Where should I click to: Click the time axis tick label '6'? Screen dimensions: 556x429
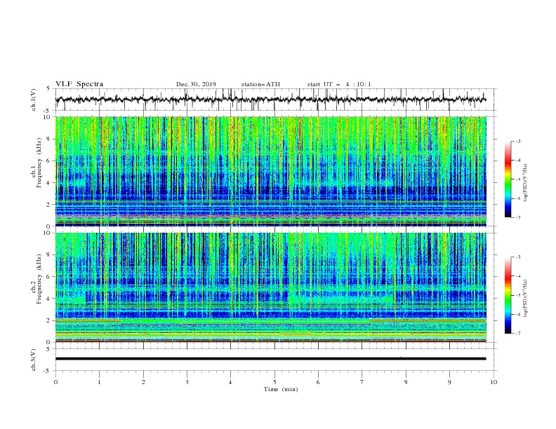point(318,382)
